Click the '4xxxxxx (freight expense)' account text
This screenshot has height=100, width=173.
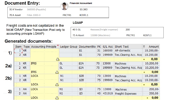click(104, 30)
